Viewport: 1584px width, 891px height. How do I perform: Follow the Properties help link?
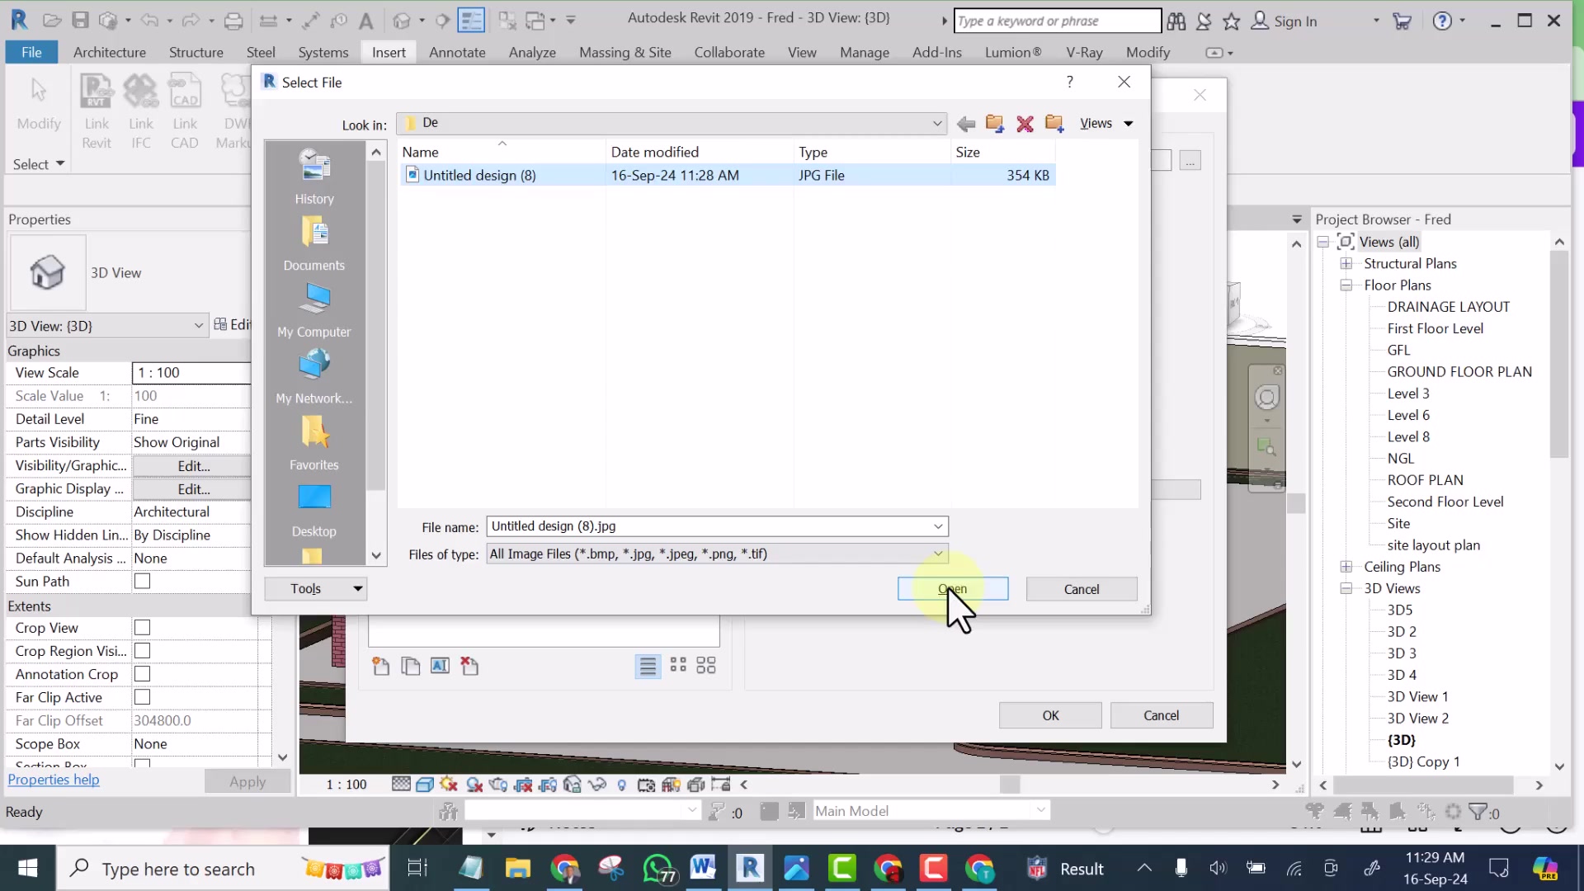54,780
